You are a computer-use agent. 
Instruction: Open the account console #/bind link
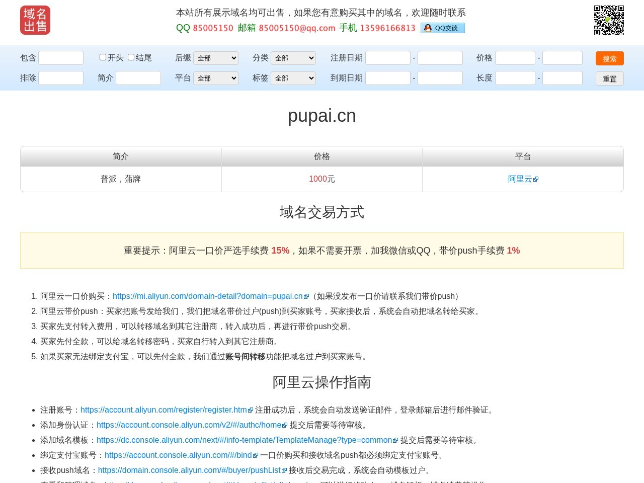point(178,455)
